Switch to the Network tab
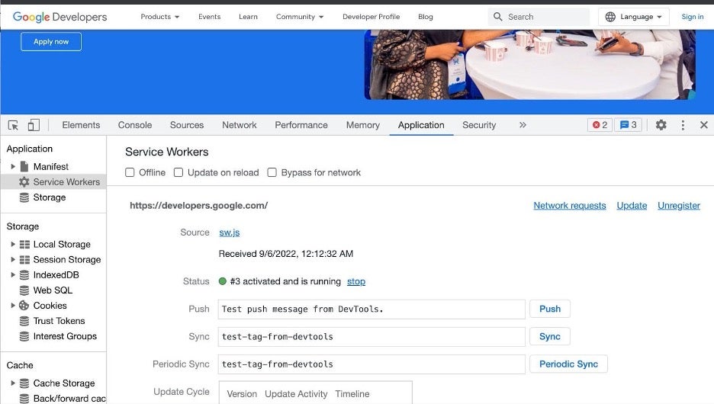This screenshot has height=404, width=714. pos(239,125)
